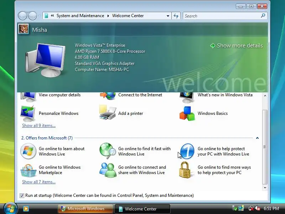Click the network disconnected tray icon
The height and width of the screenshot is (214, 285).
point(251,208)
